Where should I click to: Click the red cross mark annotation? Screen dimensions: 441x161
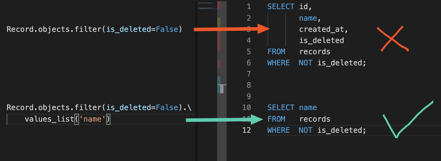pyautogui.click(x=392, y=38)
